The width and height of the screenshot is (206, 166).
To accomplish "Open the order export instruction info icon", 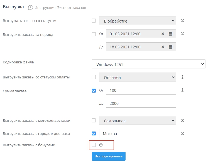I will 30,8.
